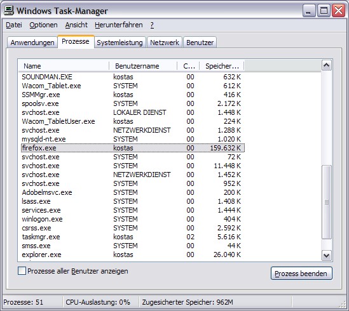Select the Prozesse tab
The width and height of the screenshot is (349, 311).
pyautogui.click(x=76, y=41)
